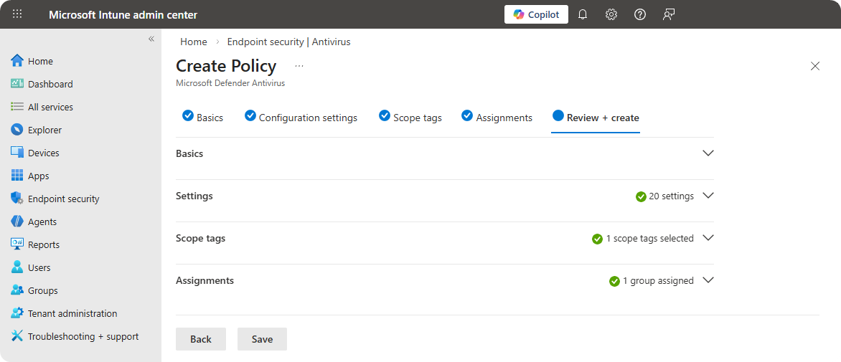841x362 pixels.
Task: Open the settings gear icon
Action: (611, 14)
